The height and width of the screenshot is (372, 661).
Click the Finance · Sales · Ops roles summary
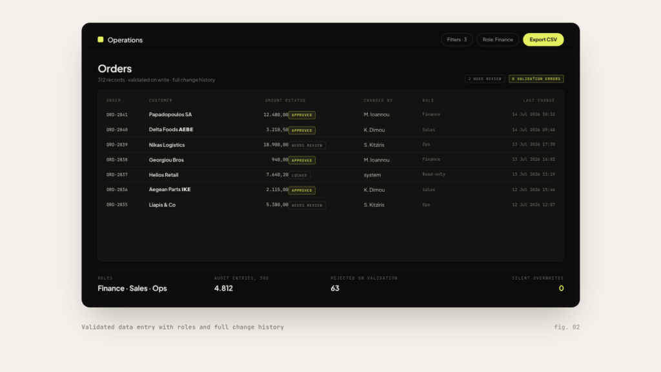[132, 288]
